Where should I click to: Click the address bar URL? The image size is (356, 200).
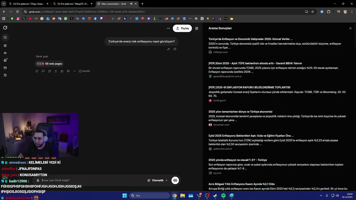(87, 12)
